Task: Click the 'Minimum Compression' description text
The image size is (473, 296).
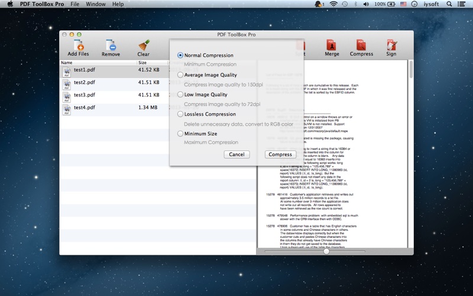Action: (x=210, y=65)
